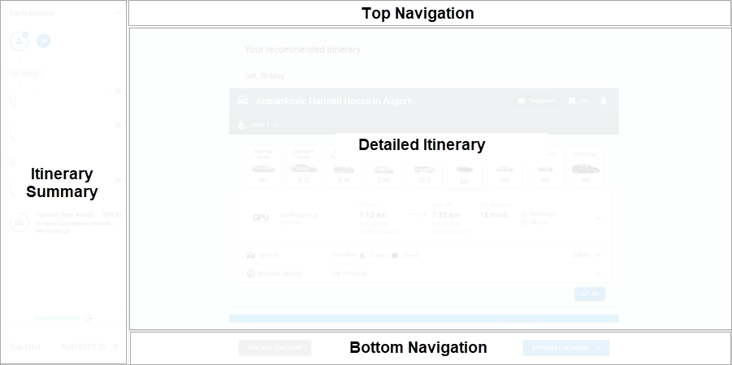Viewport: 732px width, 365px height.
Task: Click the rider accessibility seat icon
Action: click(242, 124)
